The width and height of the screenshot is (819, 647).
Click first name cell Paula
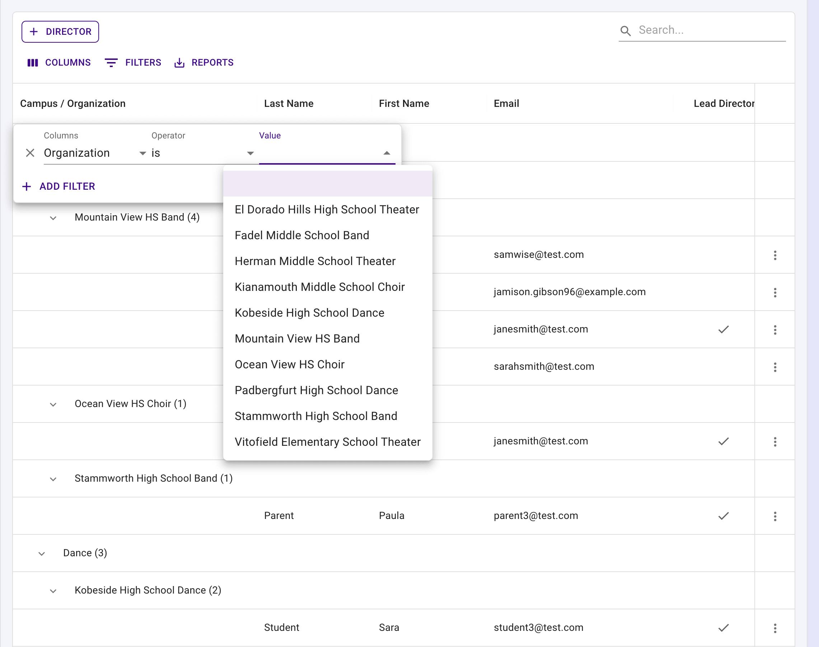[392, 515]
